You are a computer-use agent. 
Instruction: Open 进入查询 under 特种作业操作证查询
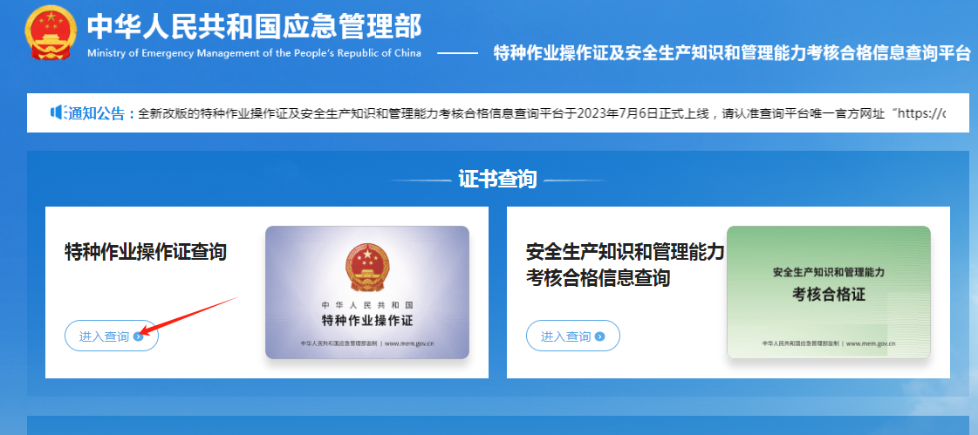(x=112, y=336)
